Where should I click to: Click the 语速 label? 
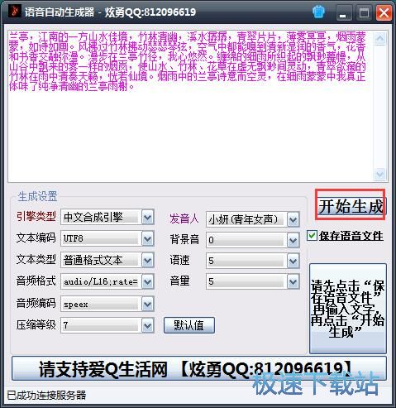(179, 260)
